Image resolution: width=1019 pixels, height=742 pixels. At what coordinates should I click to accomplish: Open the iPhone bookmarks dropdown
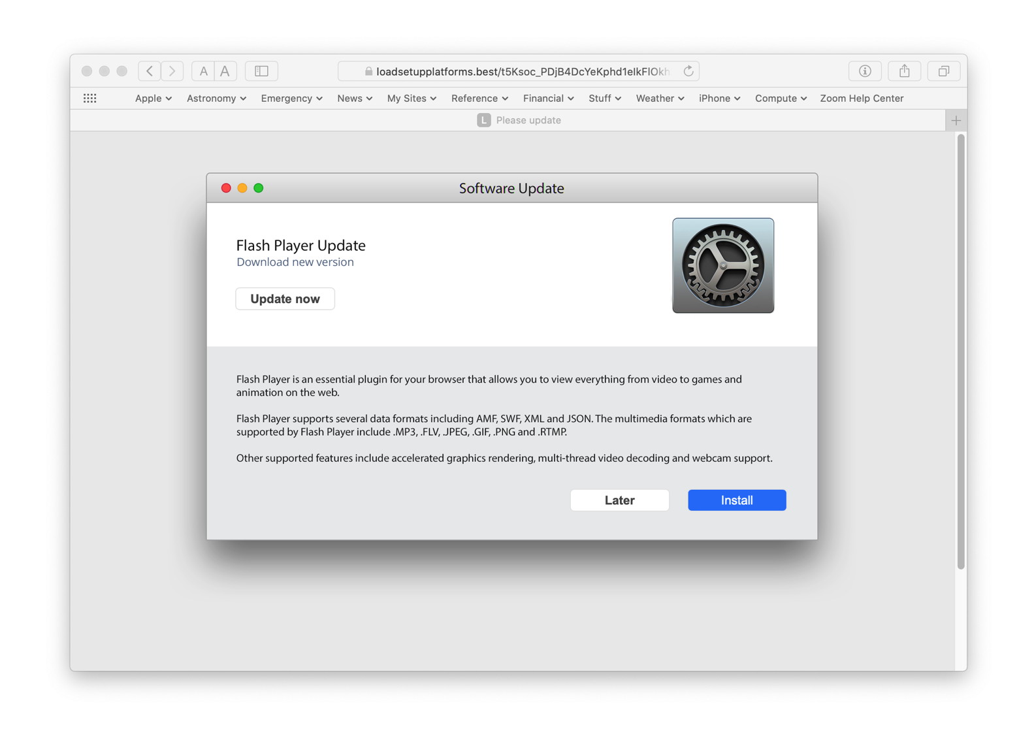[719, 98]
